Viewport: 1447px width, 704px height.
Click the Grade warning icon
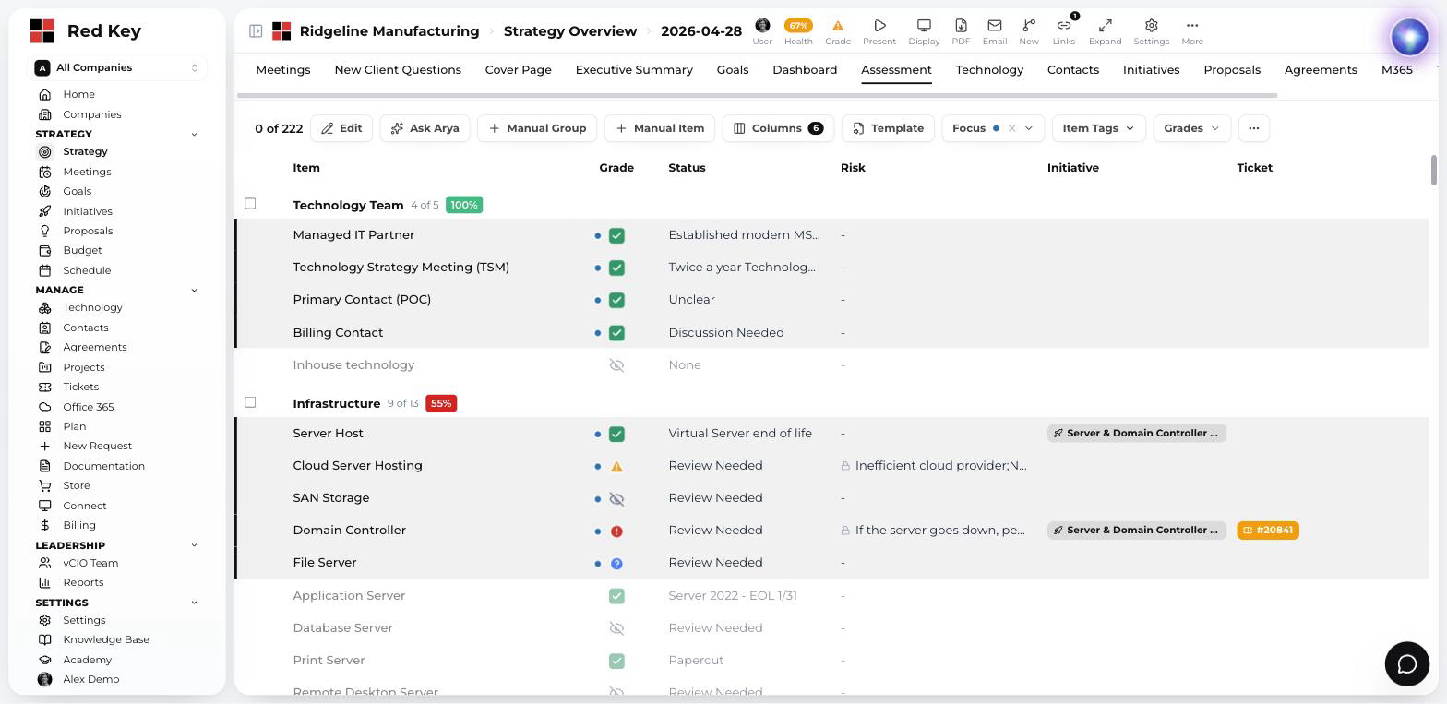[x=838, y=26]
